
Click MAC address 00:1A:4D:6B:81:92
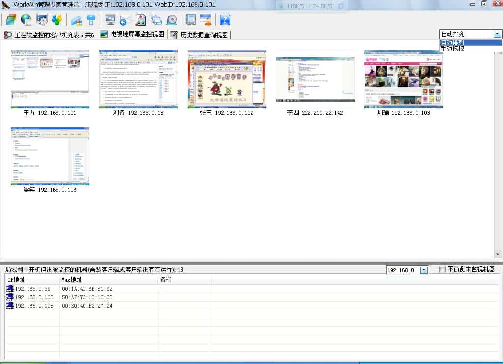click(x=87, y=289)
